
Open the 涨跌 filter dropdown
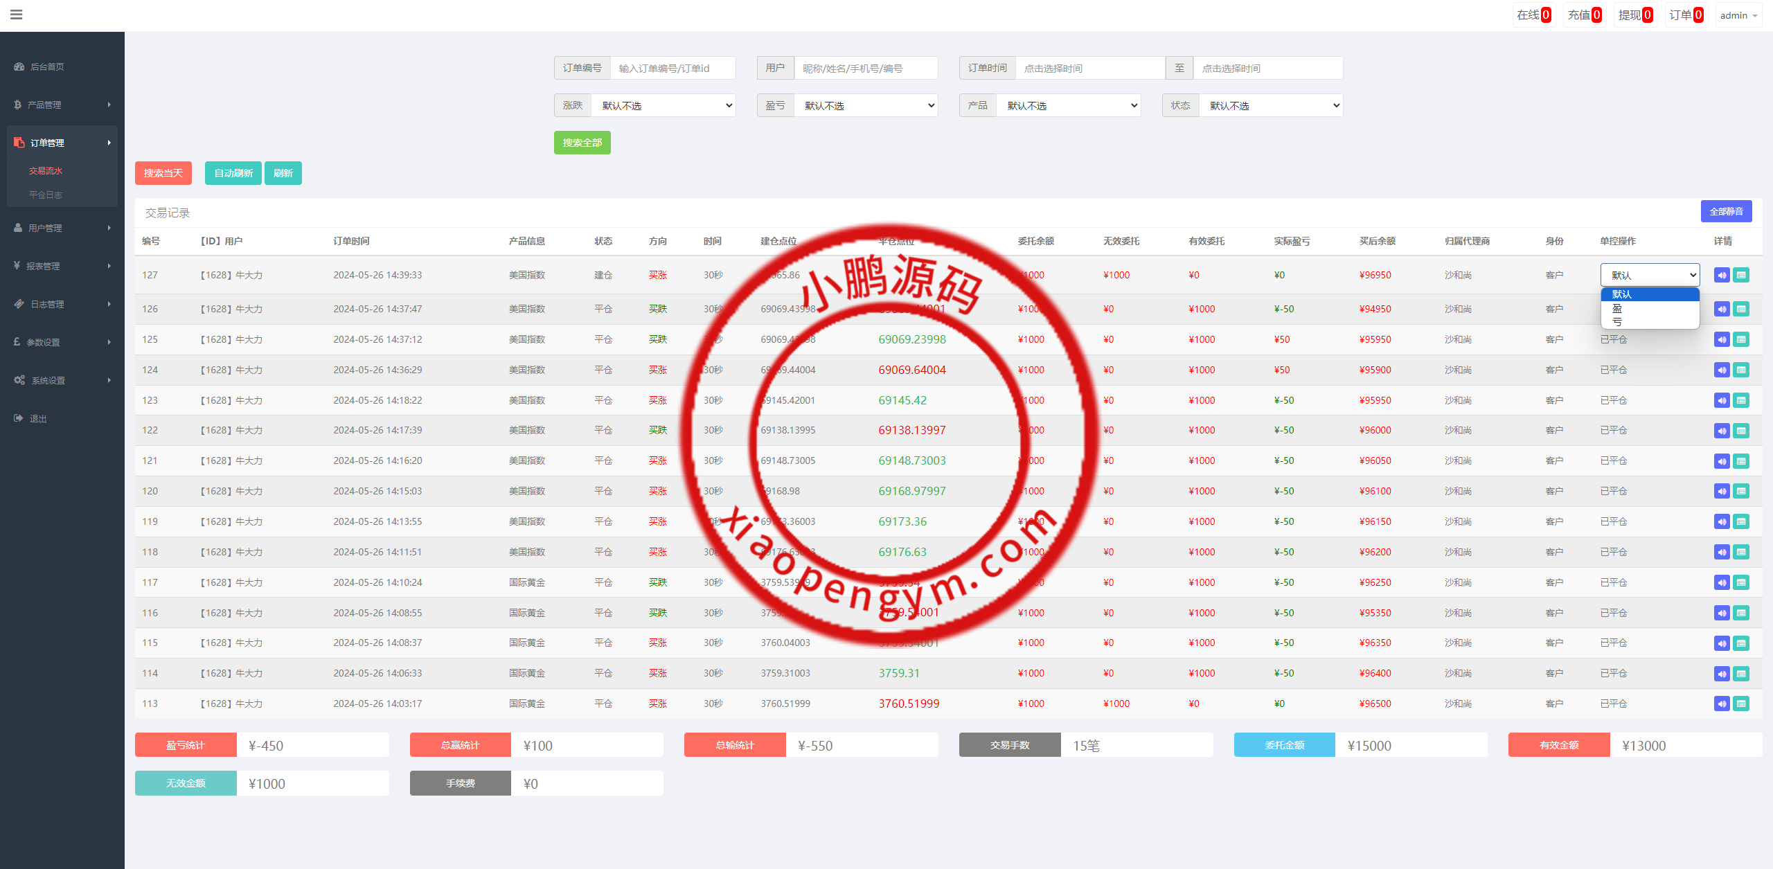click(x=663, y=106)
